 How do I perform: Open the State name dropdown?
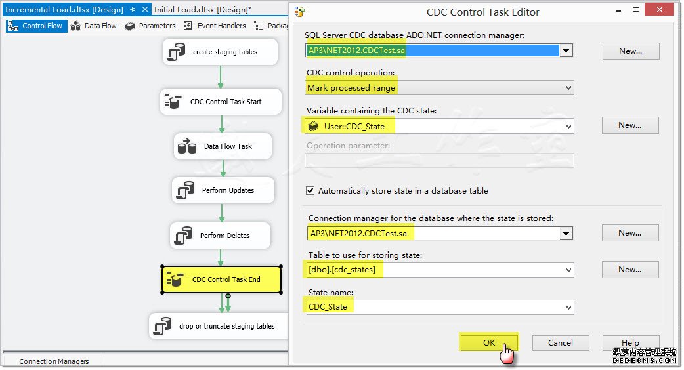click(x=568, y=307)
